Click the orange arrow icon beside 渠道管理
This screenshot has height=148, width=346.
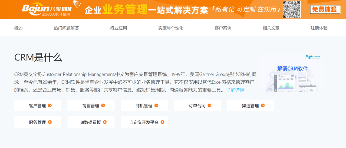point(263,105)
